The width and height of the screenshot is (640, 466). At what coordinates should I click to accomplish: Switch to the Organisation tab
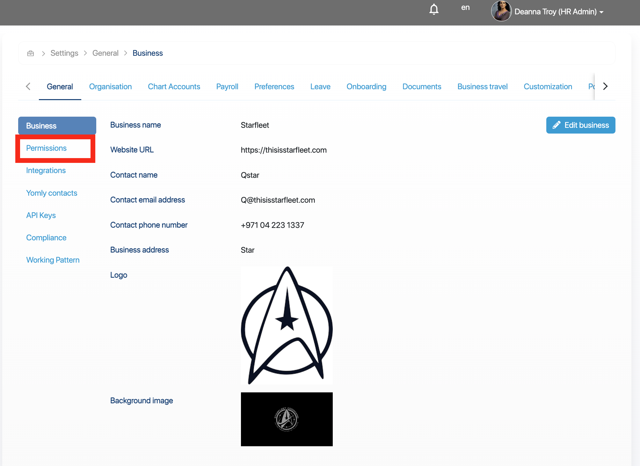(110, 87)
